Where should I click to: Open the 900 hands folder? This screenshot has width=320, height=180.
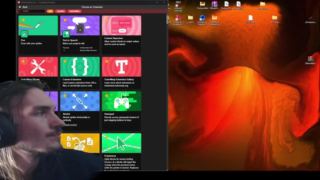click(274, 19)
